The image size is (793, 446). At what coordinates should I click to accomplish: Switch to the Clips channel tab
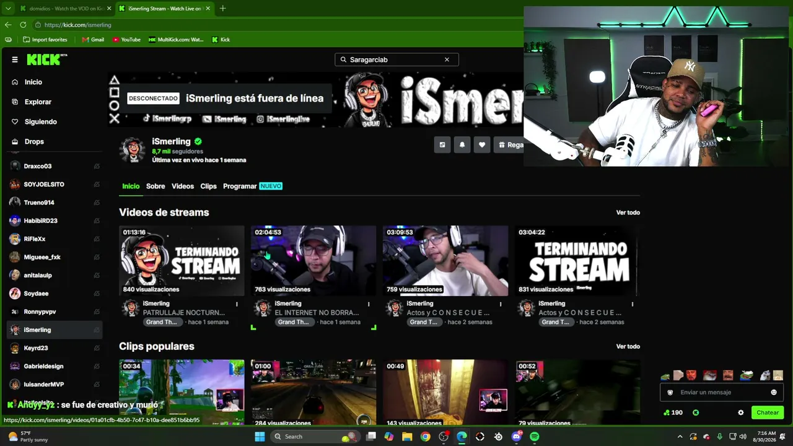coord(208,186)
